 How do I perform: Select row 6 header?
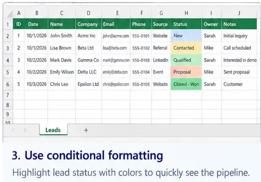click(x=8, y=84)
